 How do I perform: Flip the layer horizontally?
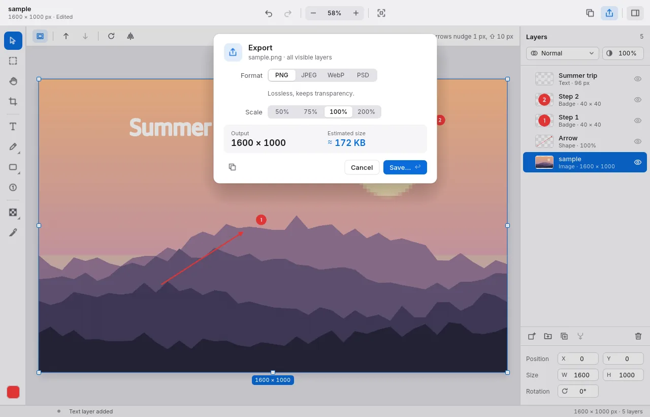131,36
